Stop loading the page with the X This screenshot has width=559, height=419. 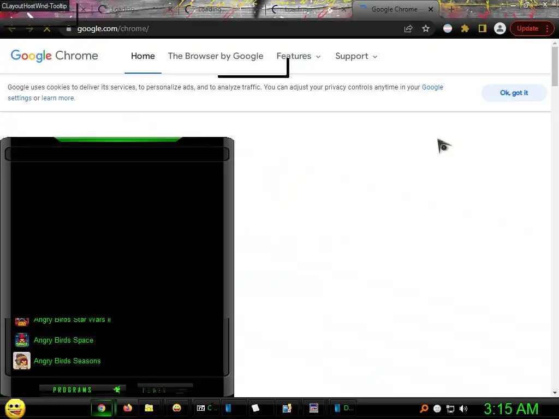pos(47,29)
